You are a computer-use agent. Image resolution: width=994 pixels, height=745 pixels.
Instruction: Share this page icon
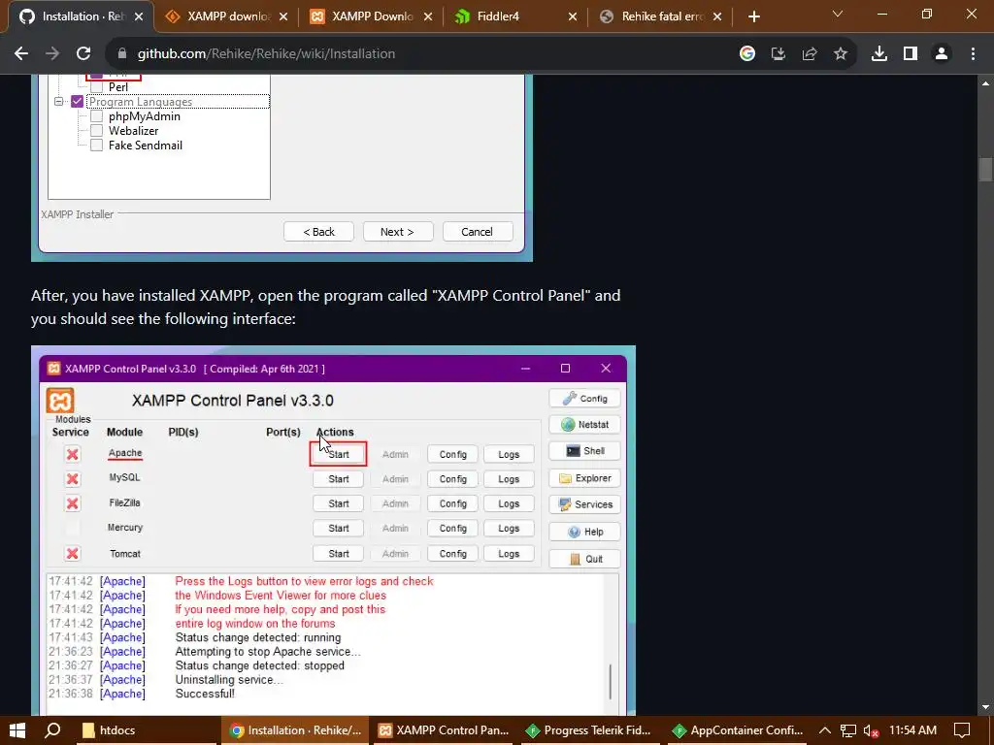[x=810, y=54]
